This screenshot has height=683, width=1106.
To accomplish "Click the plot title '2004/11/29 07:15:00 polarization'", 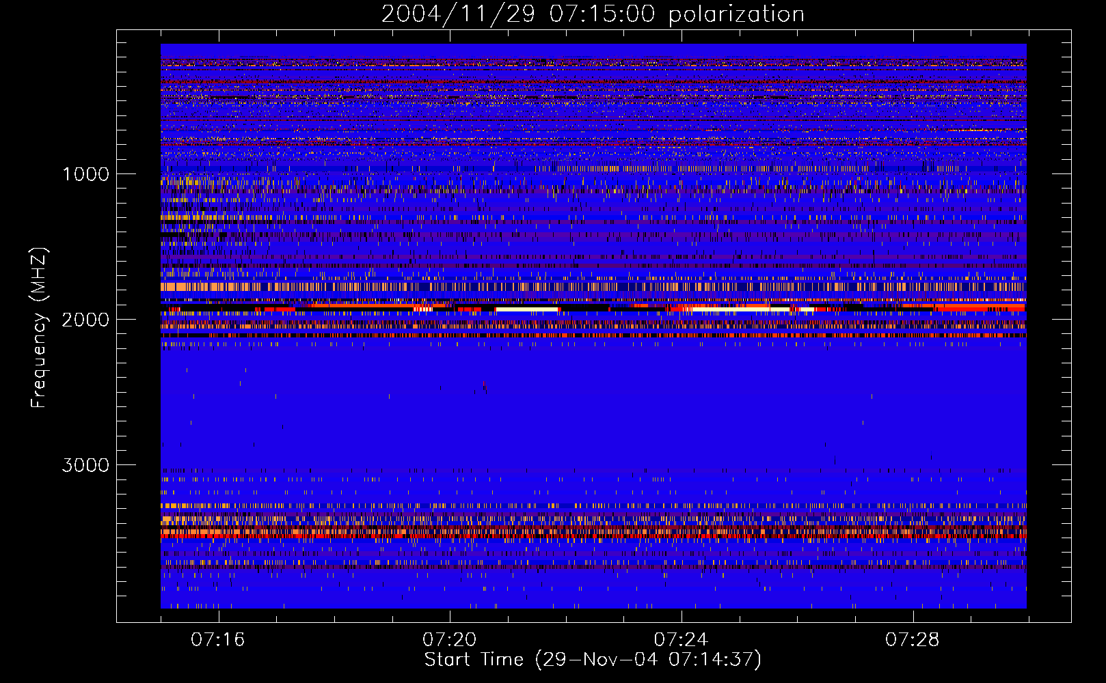I will 593,14.
